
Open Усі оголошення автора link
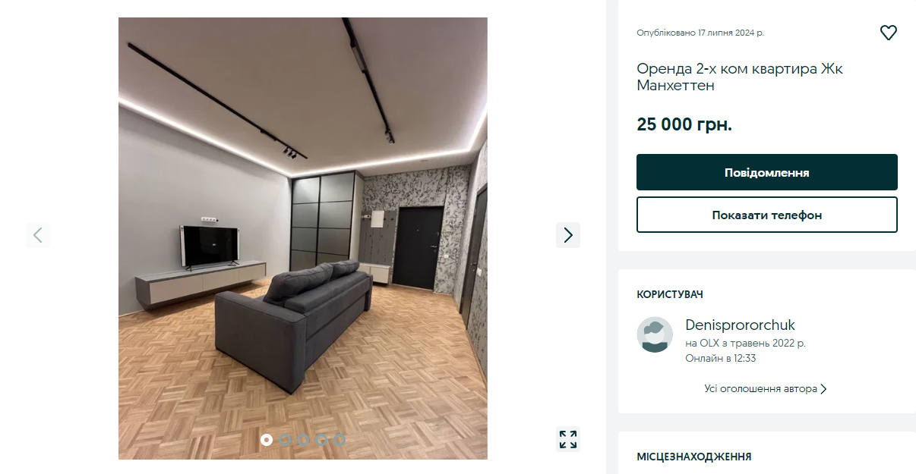point(766,388)
